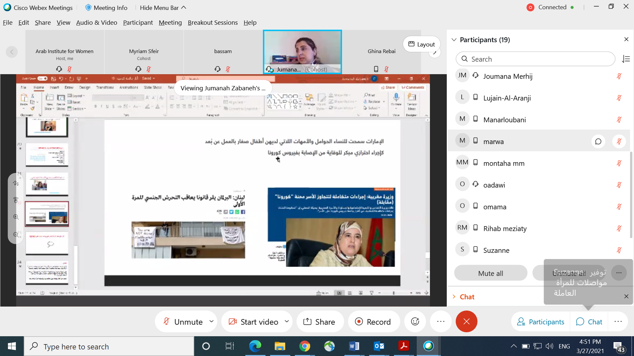
Task: Open Word from the taskbar
Action: (x=354, y=346)
